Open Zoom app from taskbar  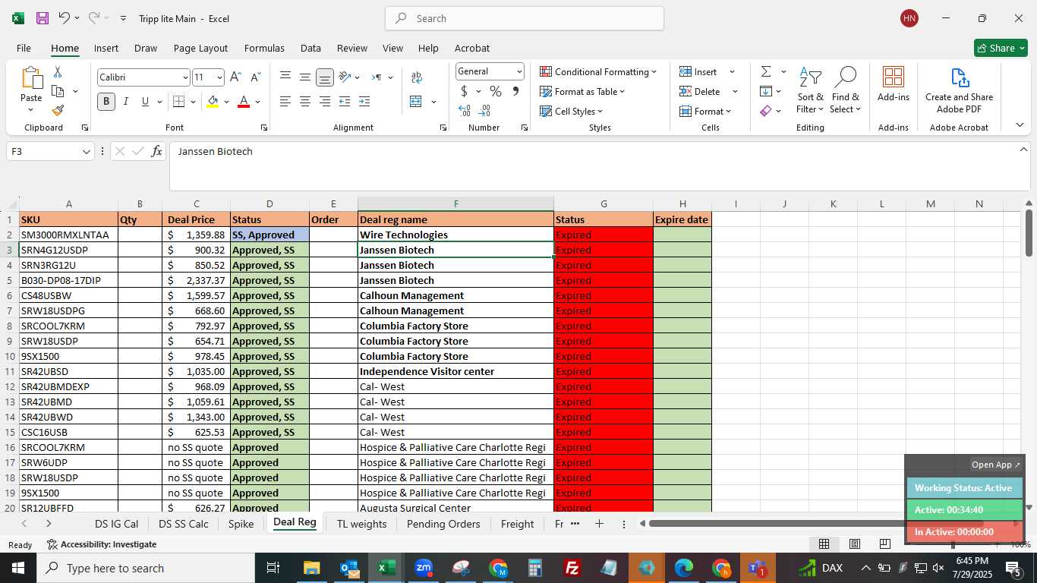pos(424,568)
